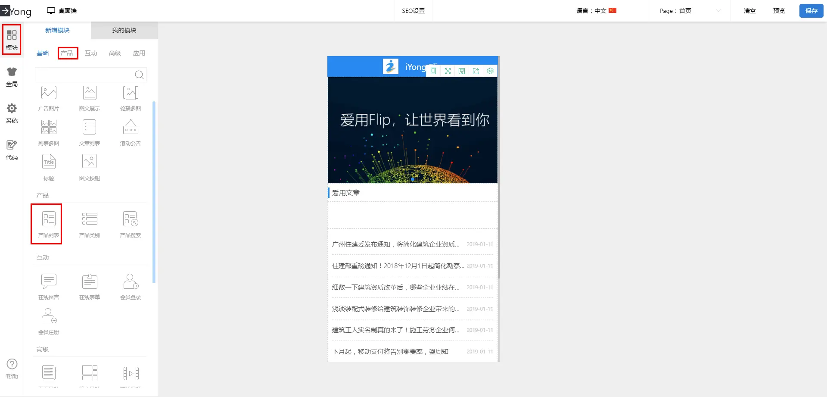Open the 模块 sidebar panel

point(12,40)
